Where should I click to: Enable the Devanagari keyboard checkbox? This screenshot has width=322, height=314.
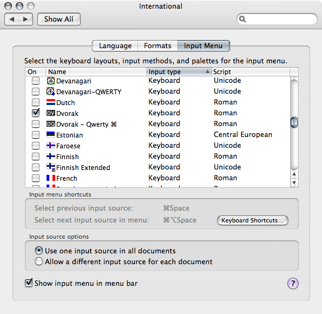[36, 81]
